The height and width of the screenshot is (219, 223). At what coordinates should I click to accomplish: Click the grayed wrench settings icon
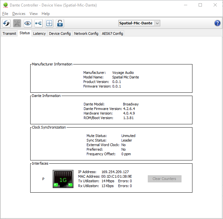(17, 23)
